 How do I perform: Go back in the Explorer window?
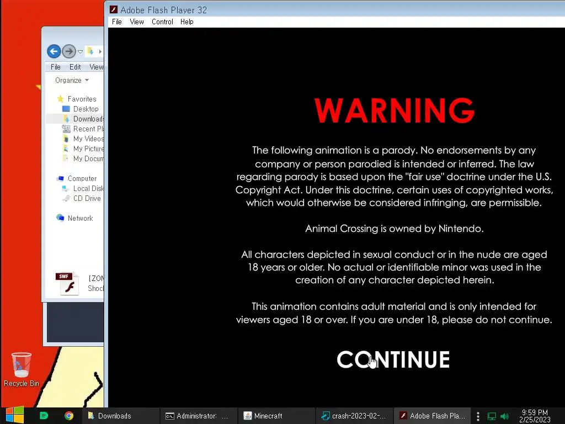click(x=54, y=51)
